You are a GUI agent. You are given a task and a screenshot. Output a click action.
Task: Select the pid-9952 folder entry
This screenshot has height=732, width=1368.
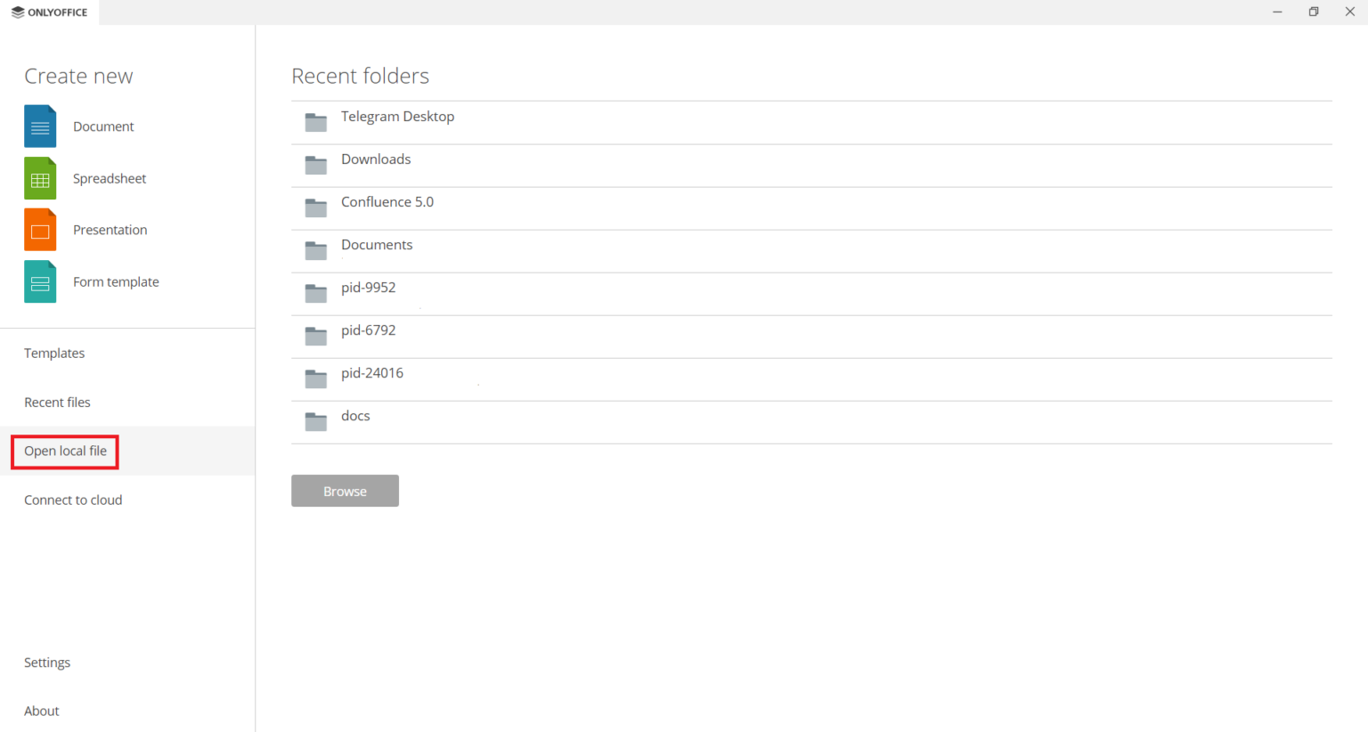(x=368, y=288)
